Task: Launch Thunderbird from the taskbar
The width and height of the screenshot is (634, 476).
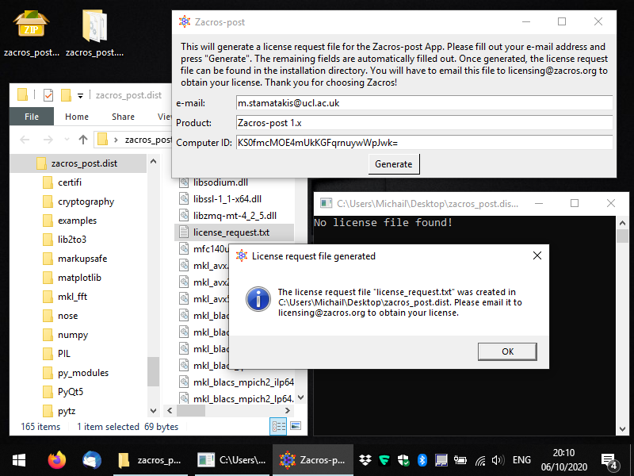Action: point(92,459)
